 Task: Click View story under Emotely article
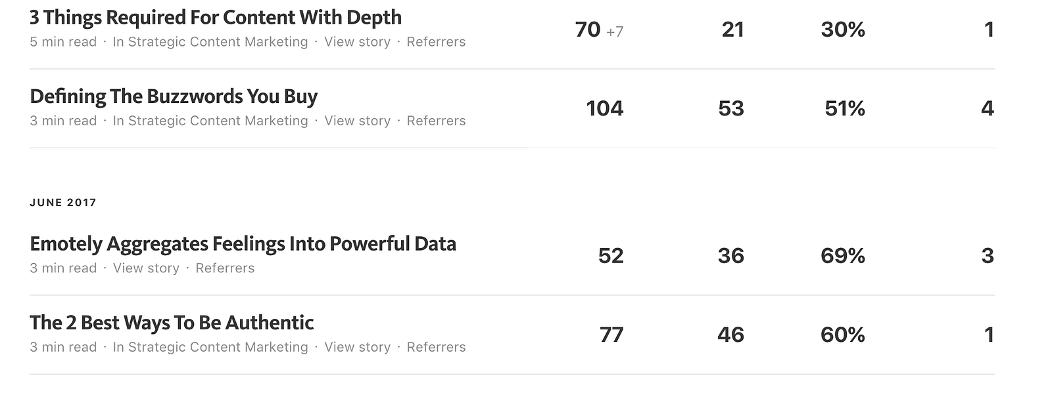click(146, 268)
